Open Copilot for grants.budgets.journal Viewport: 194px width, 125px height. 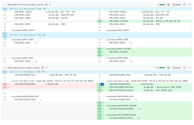pyautogui.click(x=168, y=68)
